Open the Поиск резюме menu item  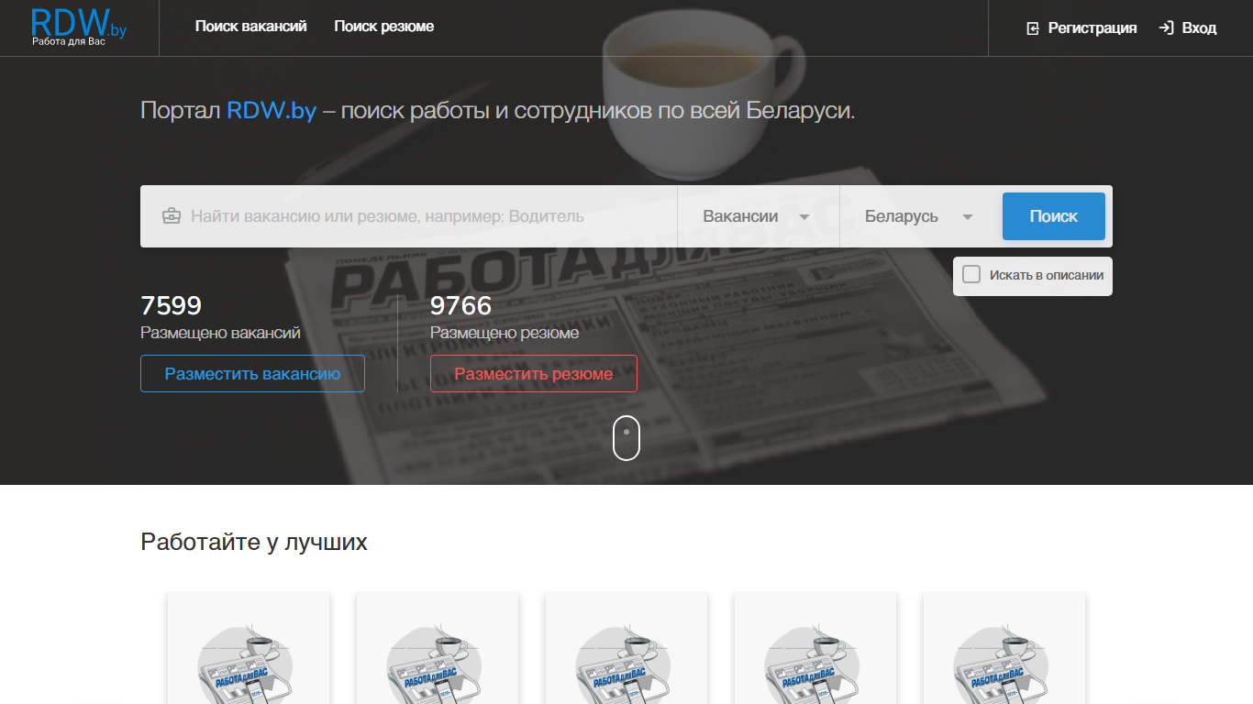(x=384, y=27)
